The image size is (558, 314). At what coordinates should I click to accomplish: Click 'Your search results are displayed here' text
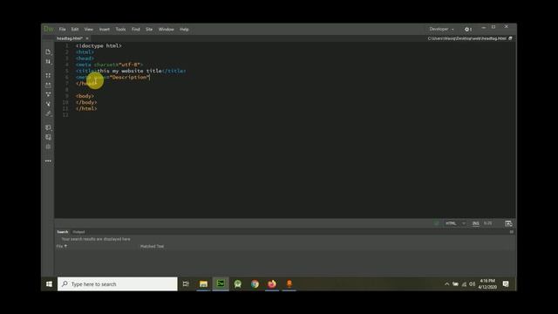click(x=96, y=239)
